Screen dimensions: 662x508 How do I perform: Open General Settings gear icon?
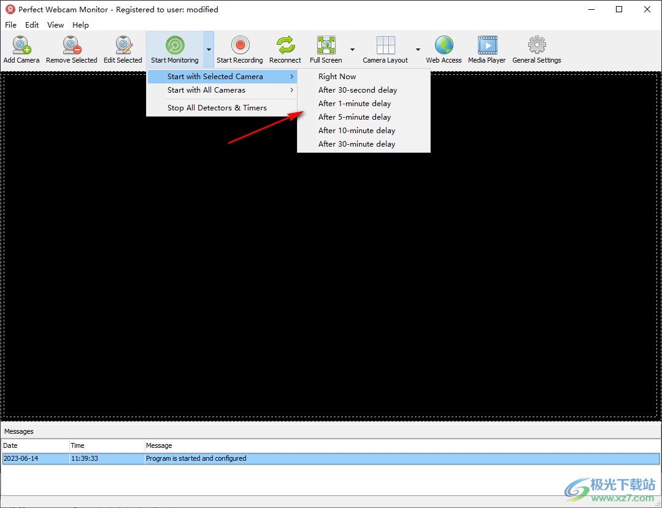[x=537, y=45]
